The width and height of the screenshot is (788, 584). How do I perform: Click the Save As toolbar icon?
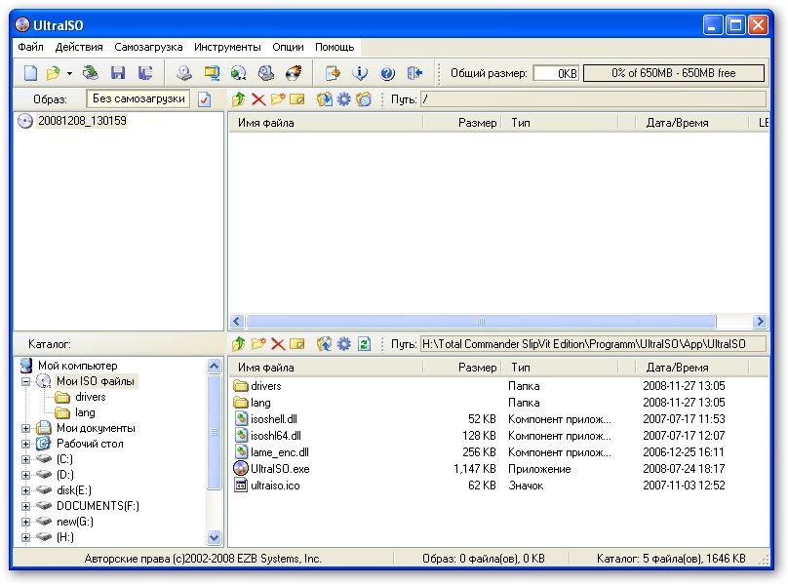click(145, 73)
